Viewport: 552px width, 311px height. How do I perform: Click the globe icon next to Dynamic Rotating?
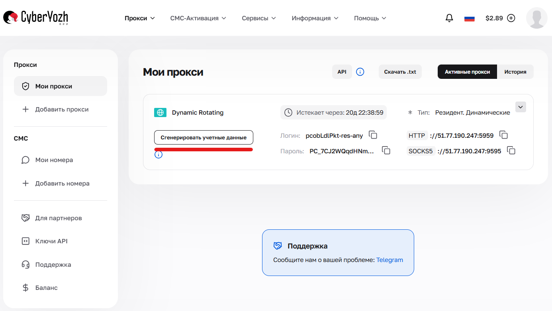pyautogui.click(x=160, y=112)
